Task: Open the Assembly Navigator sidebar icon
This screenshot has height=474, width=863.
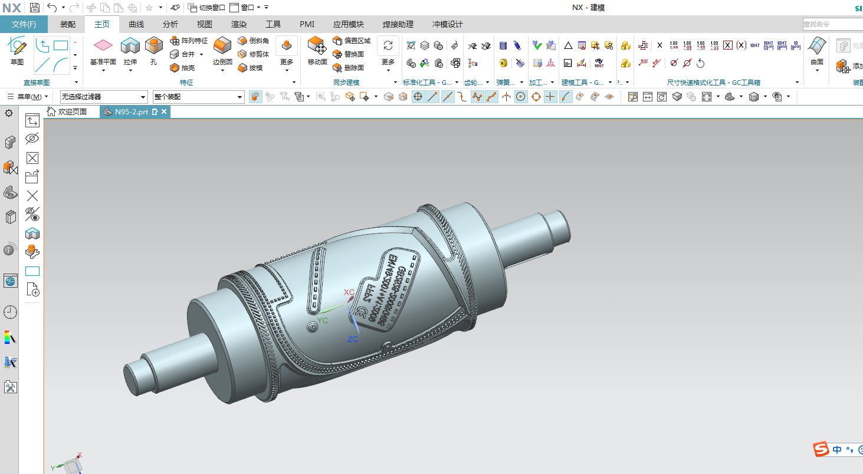Action: tap(9, 142)
